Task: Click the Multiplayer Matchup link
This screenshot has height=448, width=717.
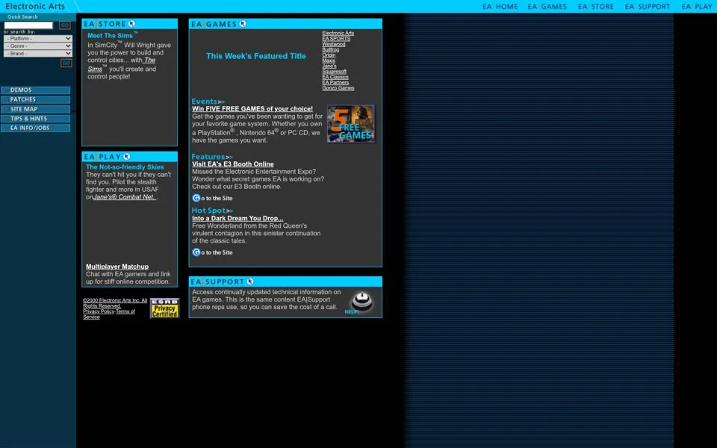Action: [x=117, y=267]
